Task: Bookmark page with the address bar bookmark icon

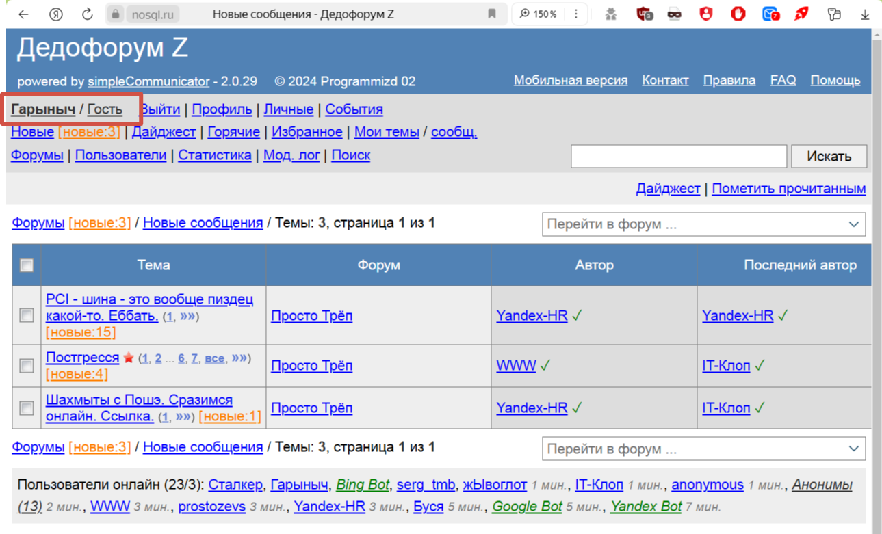Action: [491, 14]
